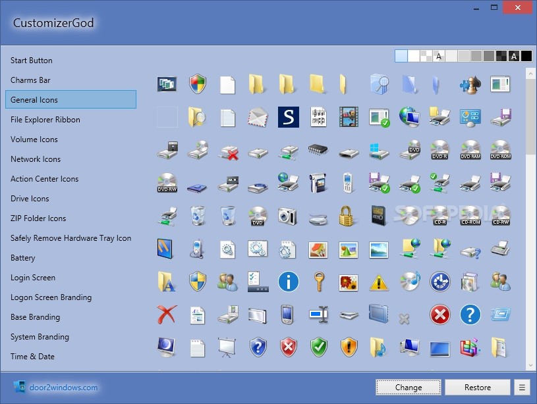This screenshot has height=404, width=537.
Task: Switch to Network Icons category
Action: [x=36, y=159]
